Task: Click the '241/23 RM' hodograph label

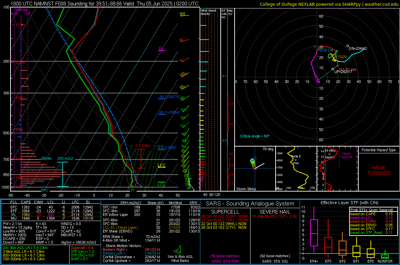Action: tap(347, 70)
